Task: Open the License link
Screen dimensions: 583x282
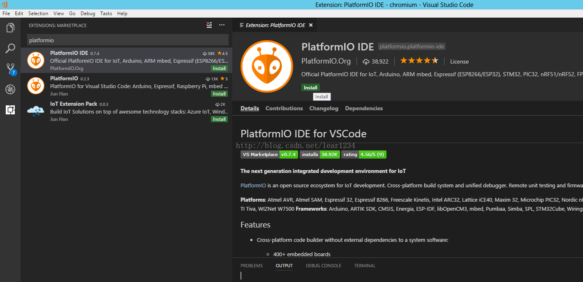Action: [459, 61]
